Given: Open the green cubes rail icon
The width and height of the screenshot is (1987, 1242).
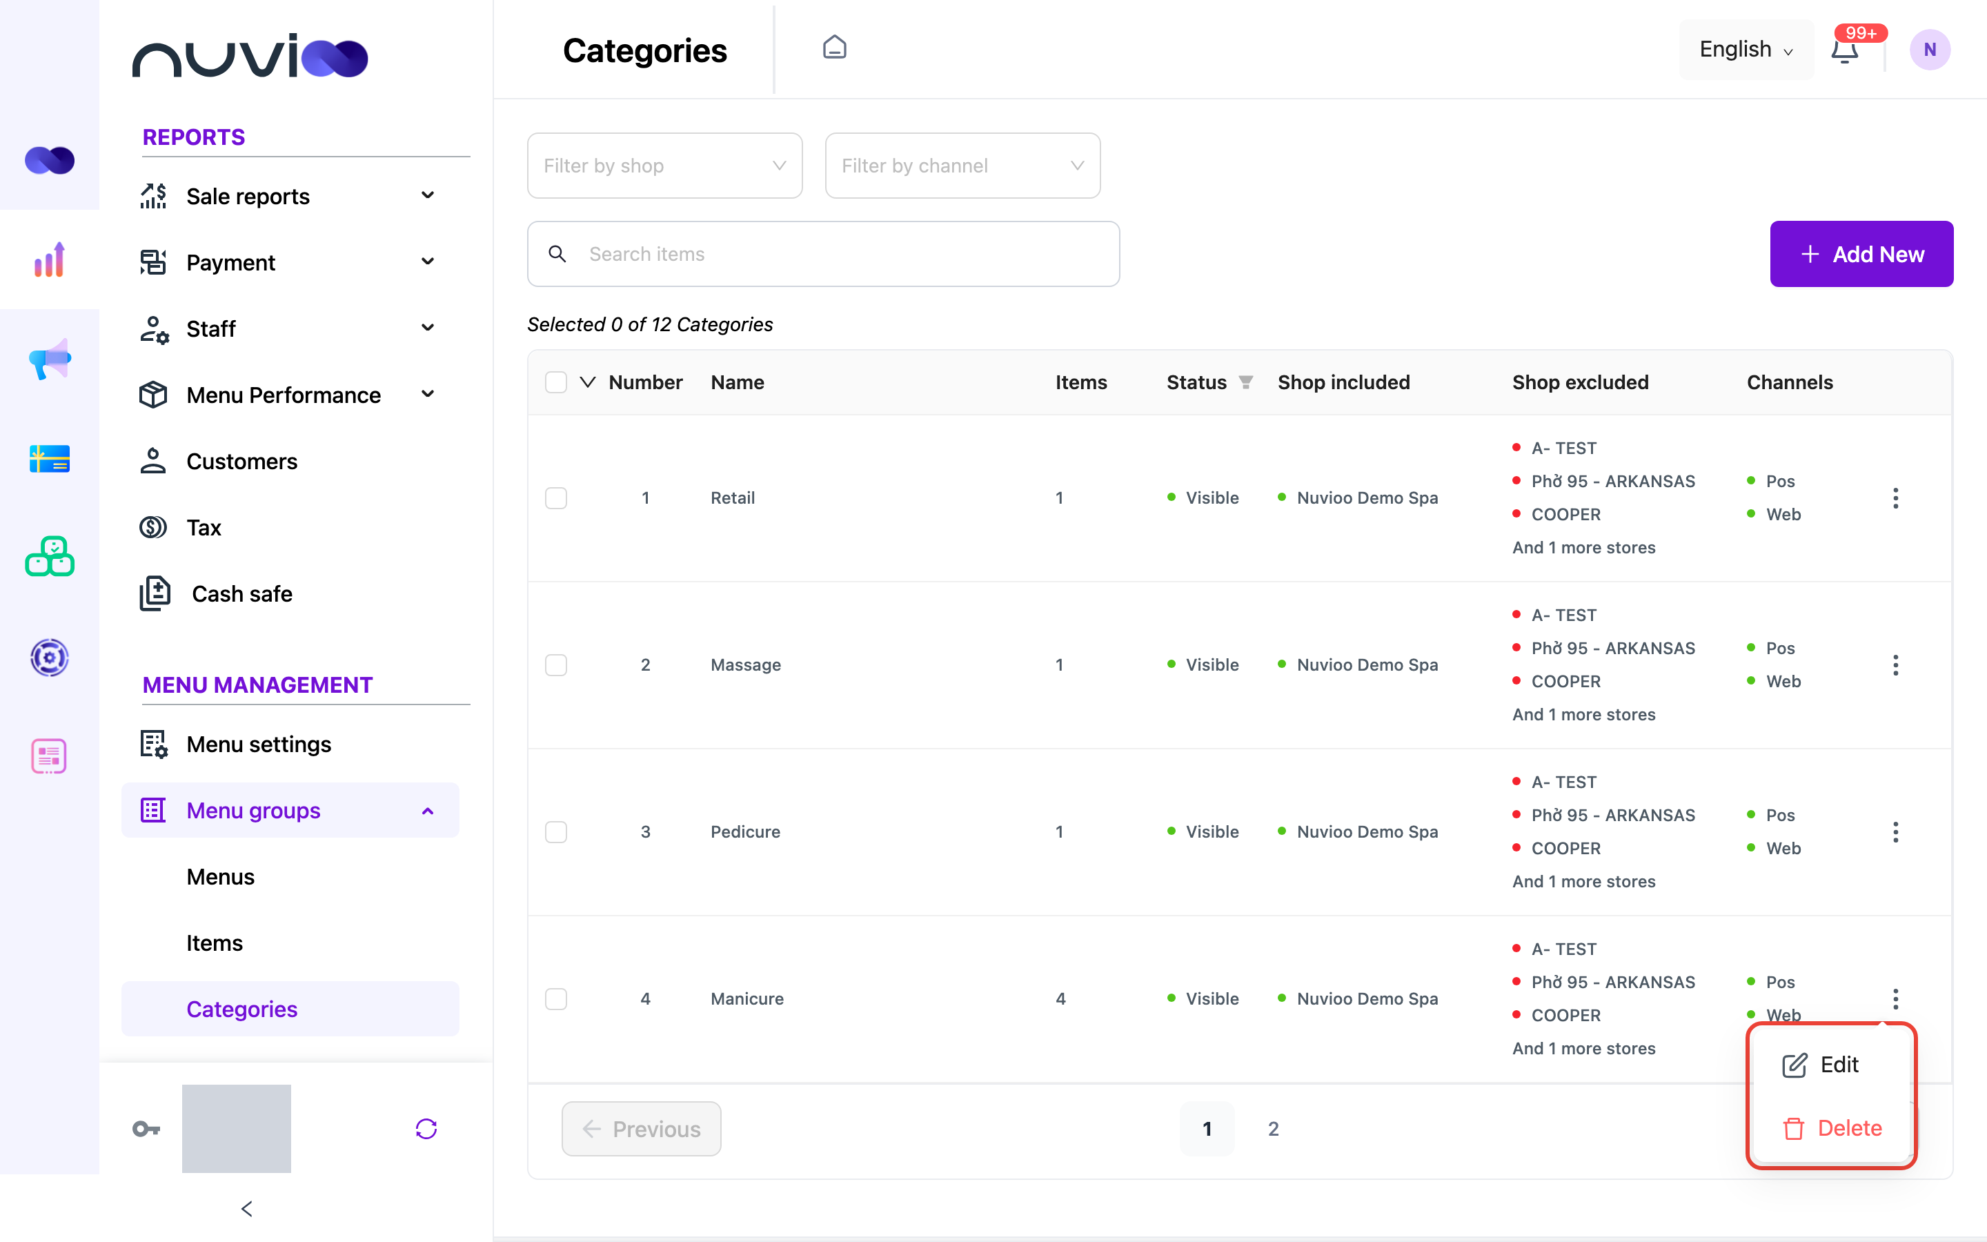Looking at the screenshot, I should click(x=49, y=557).
